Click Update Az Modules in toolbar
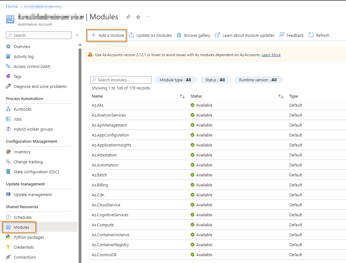 click(150, 35)
